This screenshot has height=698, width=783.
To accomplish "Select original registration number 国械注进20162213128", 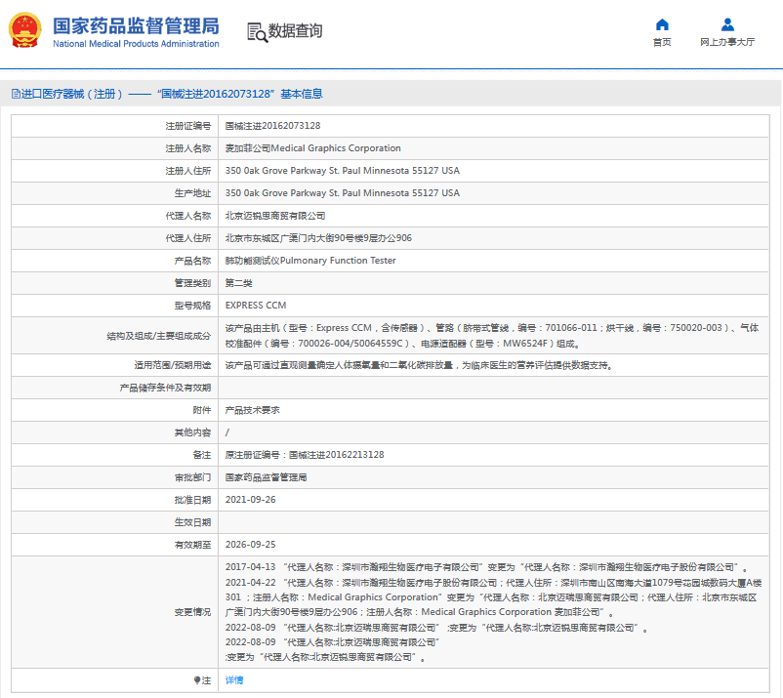I will [x=337, y=455].
